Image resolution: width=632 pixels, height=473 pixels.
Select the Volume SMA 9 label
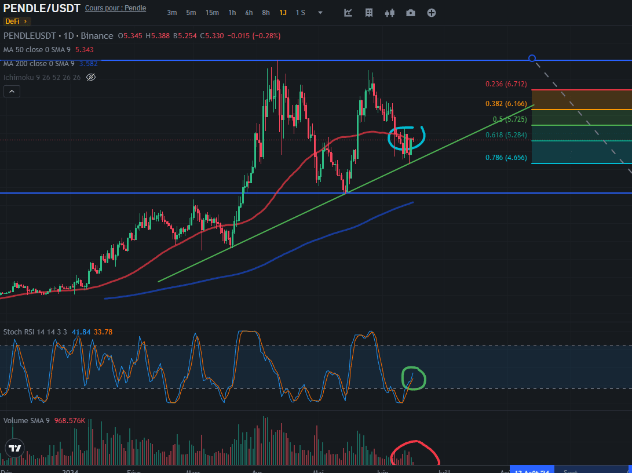(x=27, y=421)
